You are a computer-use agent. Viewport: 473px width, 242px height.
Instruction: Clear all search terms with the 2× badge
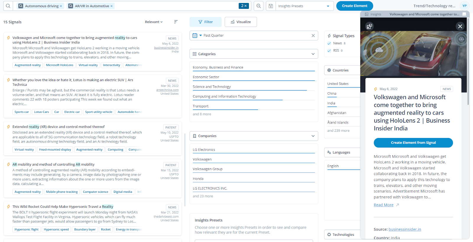244,6
